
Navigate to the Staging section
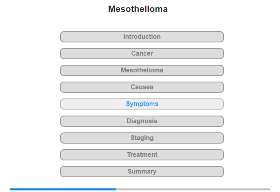(x=142, y=138)
